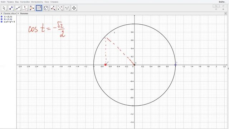
Task: Click the Полотно view title
Action: [x=24, y=14]
